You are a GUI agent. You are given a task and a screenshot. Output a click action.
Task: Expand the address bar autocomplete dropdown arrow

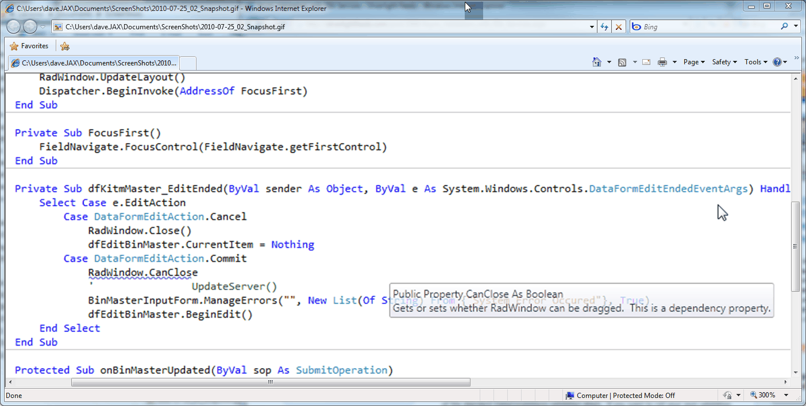pos(592,26)
